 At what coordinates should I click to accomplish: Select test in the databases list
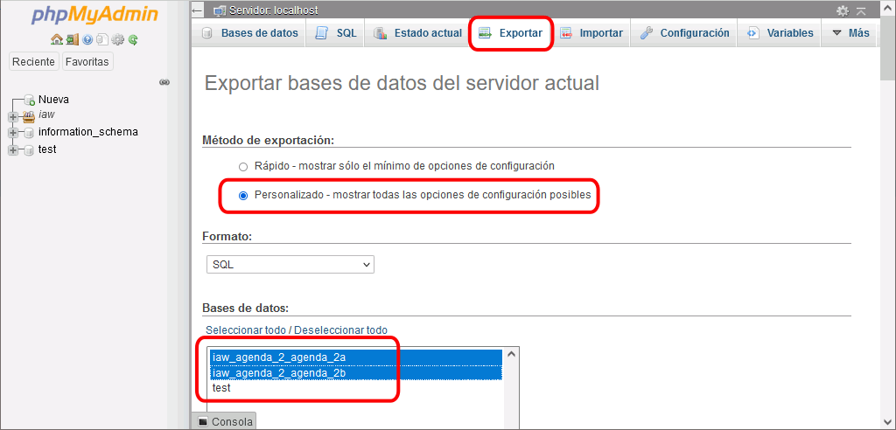(355, 388)
